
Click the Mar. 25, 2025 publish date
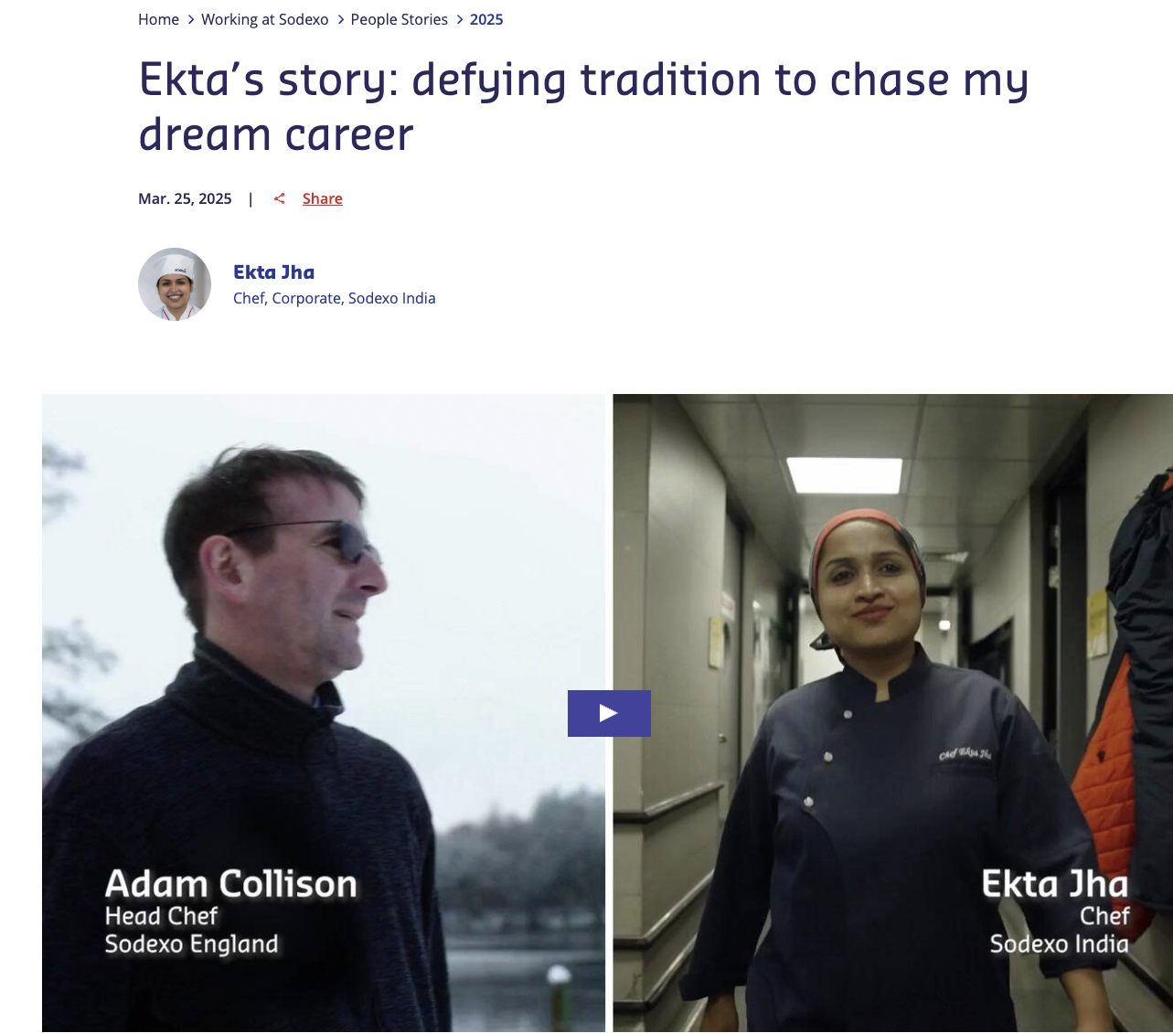tap(185, 198)
